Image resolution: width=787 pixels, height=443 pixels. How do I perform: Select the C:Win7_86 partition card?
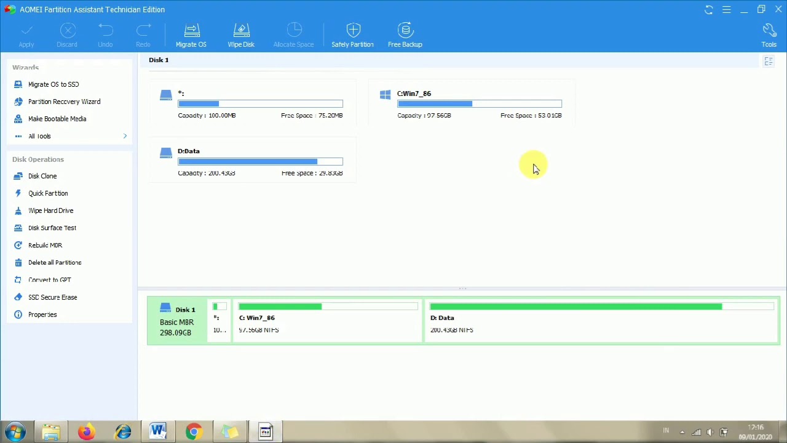coord(472,103)
